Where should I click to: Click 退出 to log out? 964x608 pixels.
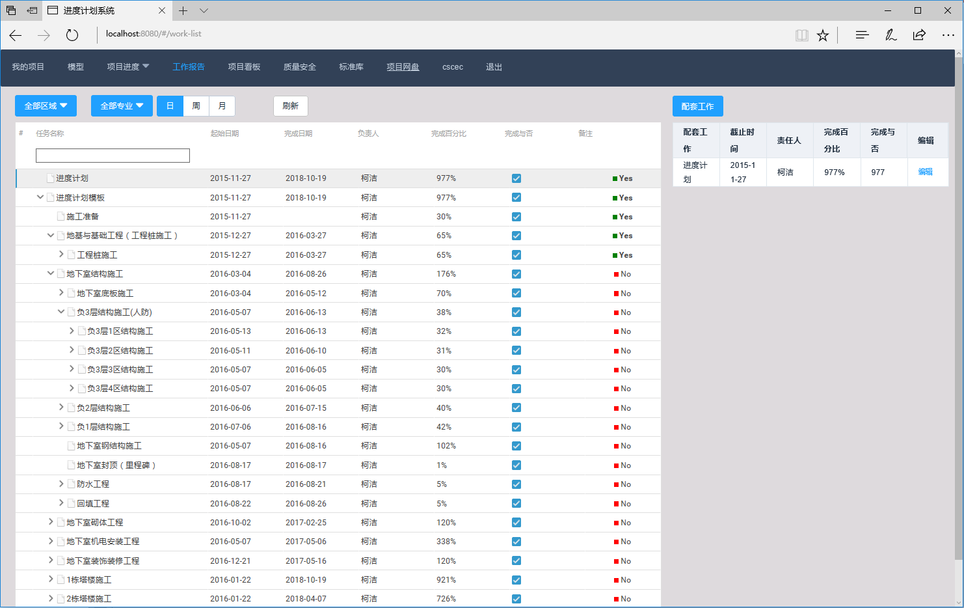pos(494,67)
